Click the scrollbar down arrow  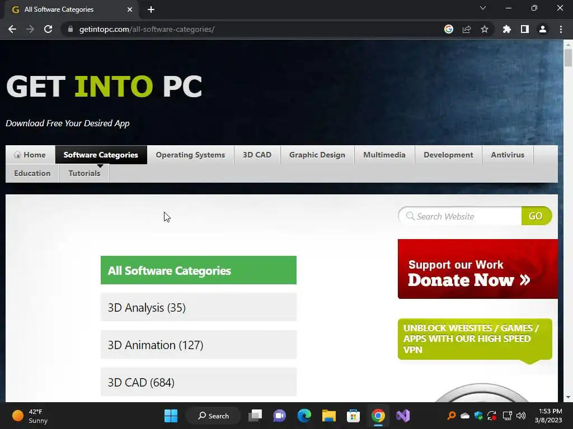click(x=568, y=397)
